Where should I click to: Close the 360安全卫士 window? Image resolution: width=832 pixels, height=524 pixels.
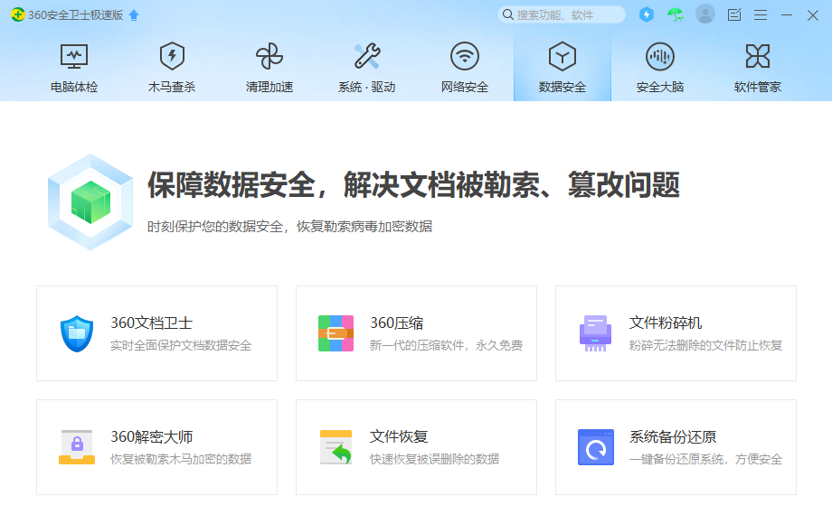click(812, 14)
